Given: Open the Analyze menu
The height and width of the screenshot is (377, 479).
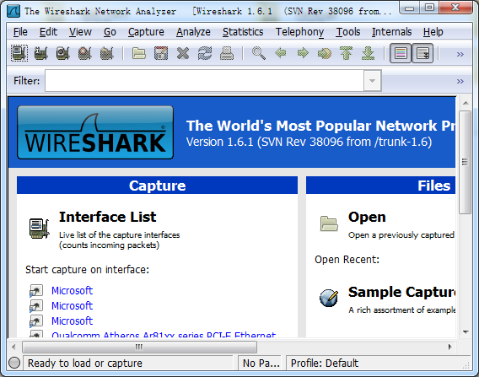Looking at the screenshot, I should (193, 32).
